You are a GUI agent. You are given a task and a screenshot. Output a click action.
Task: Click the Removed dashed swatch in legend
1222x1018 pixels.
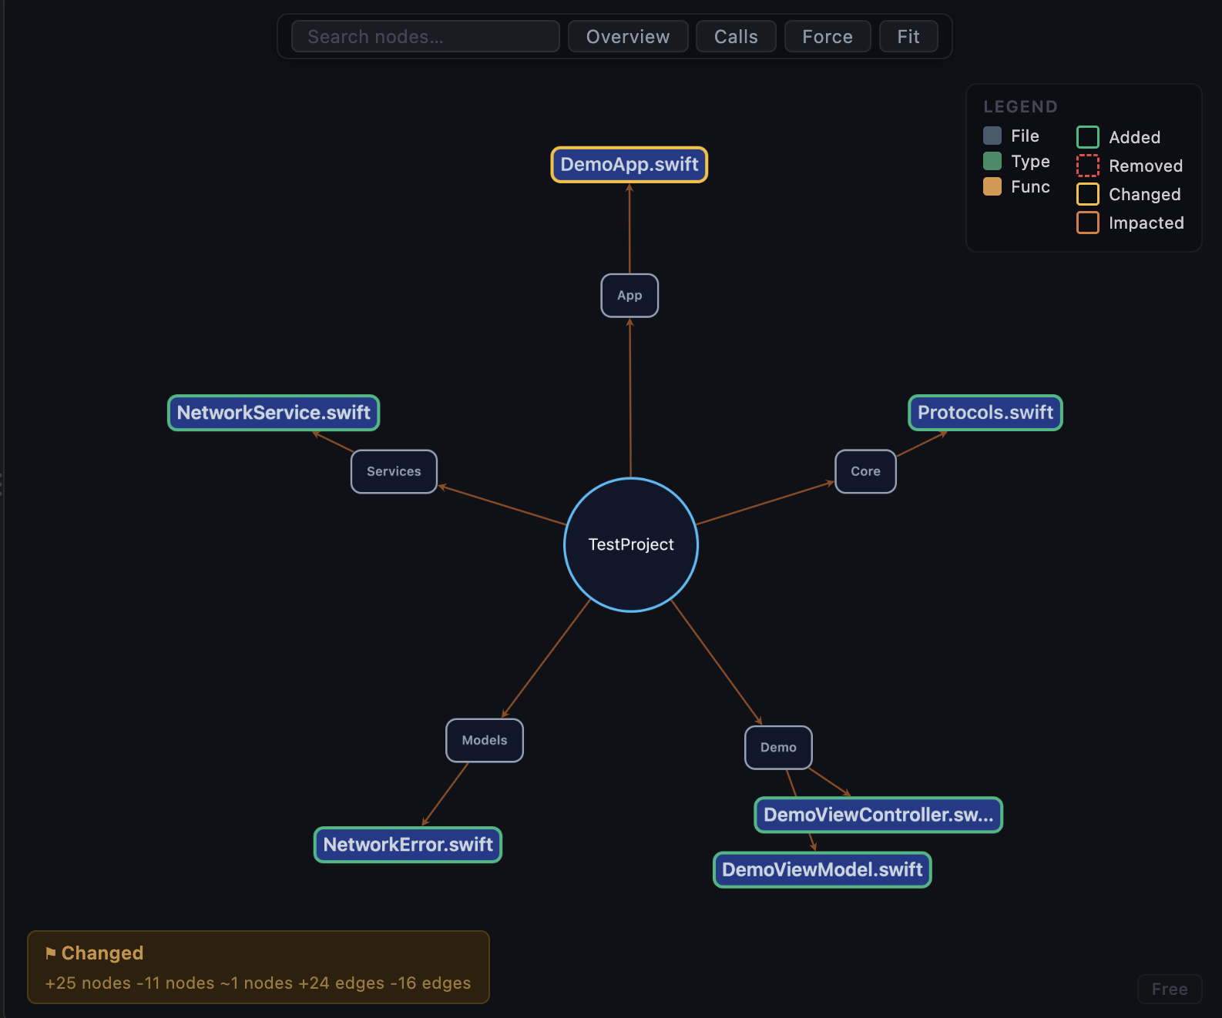click(x=1087, y=166)
